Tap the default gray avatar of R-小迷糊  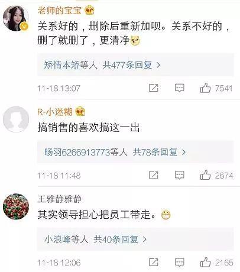[x=16, y=119]
